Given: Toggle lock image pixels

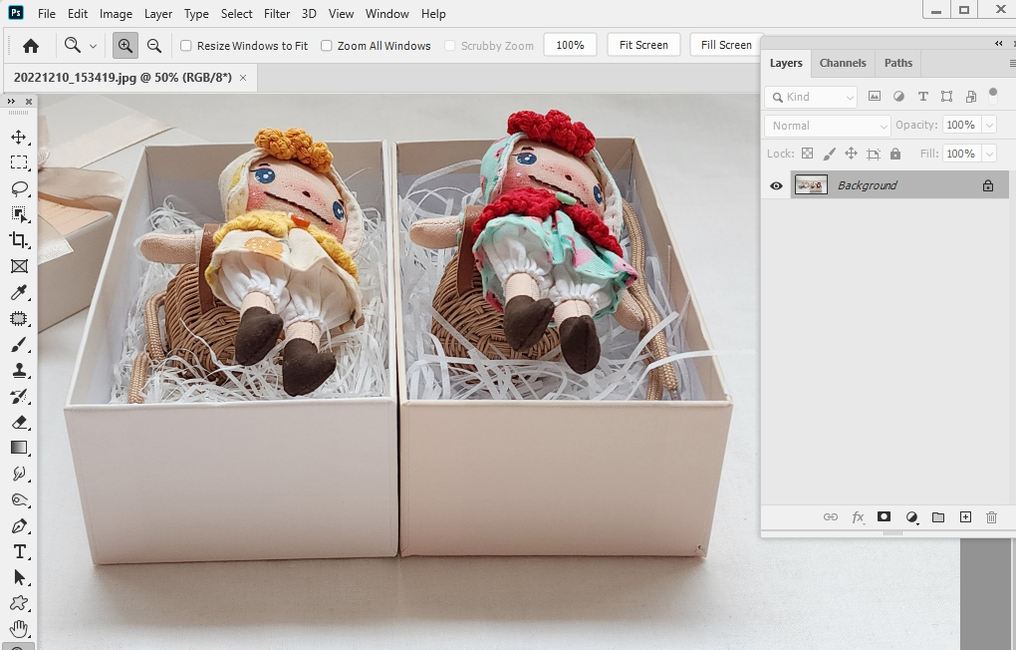Looking at the screenshot, I should (x=829, y=154).
